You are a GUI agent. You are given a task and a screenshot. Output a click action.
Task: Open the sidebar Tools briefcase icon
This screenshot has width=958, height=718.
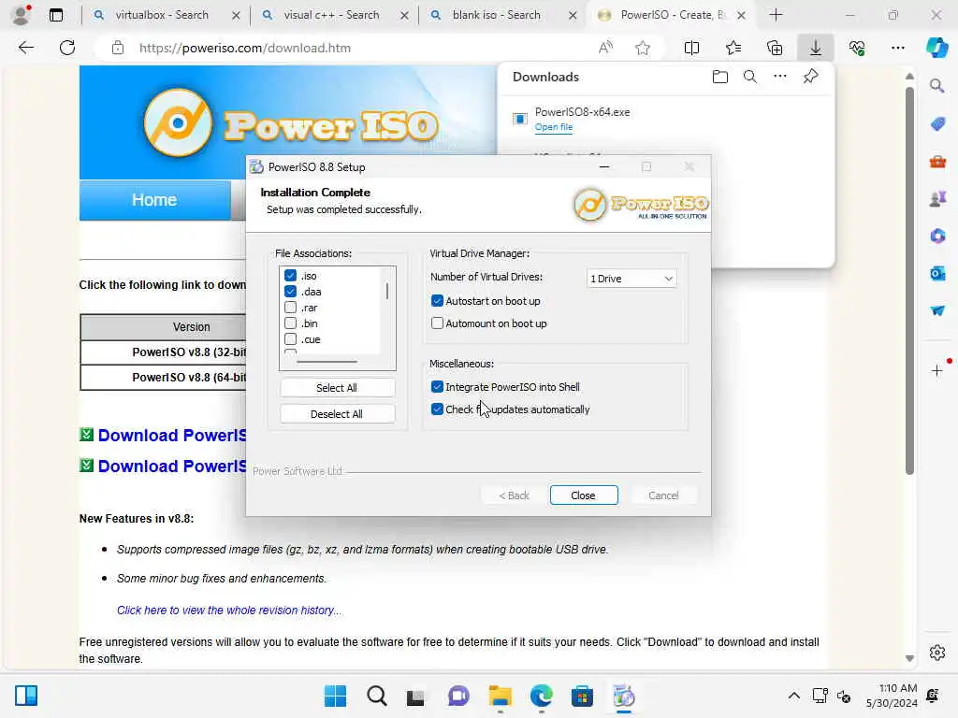[x=937, y=162]
